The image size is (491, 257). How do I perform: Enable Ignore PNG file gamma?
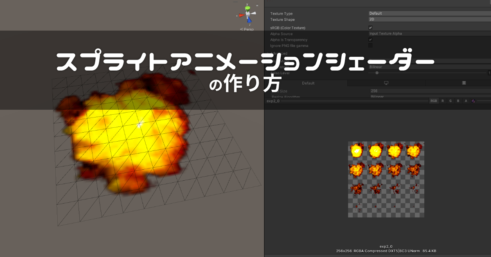pos(371,46)
